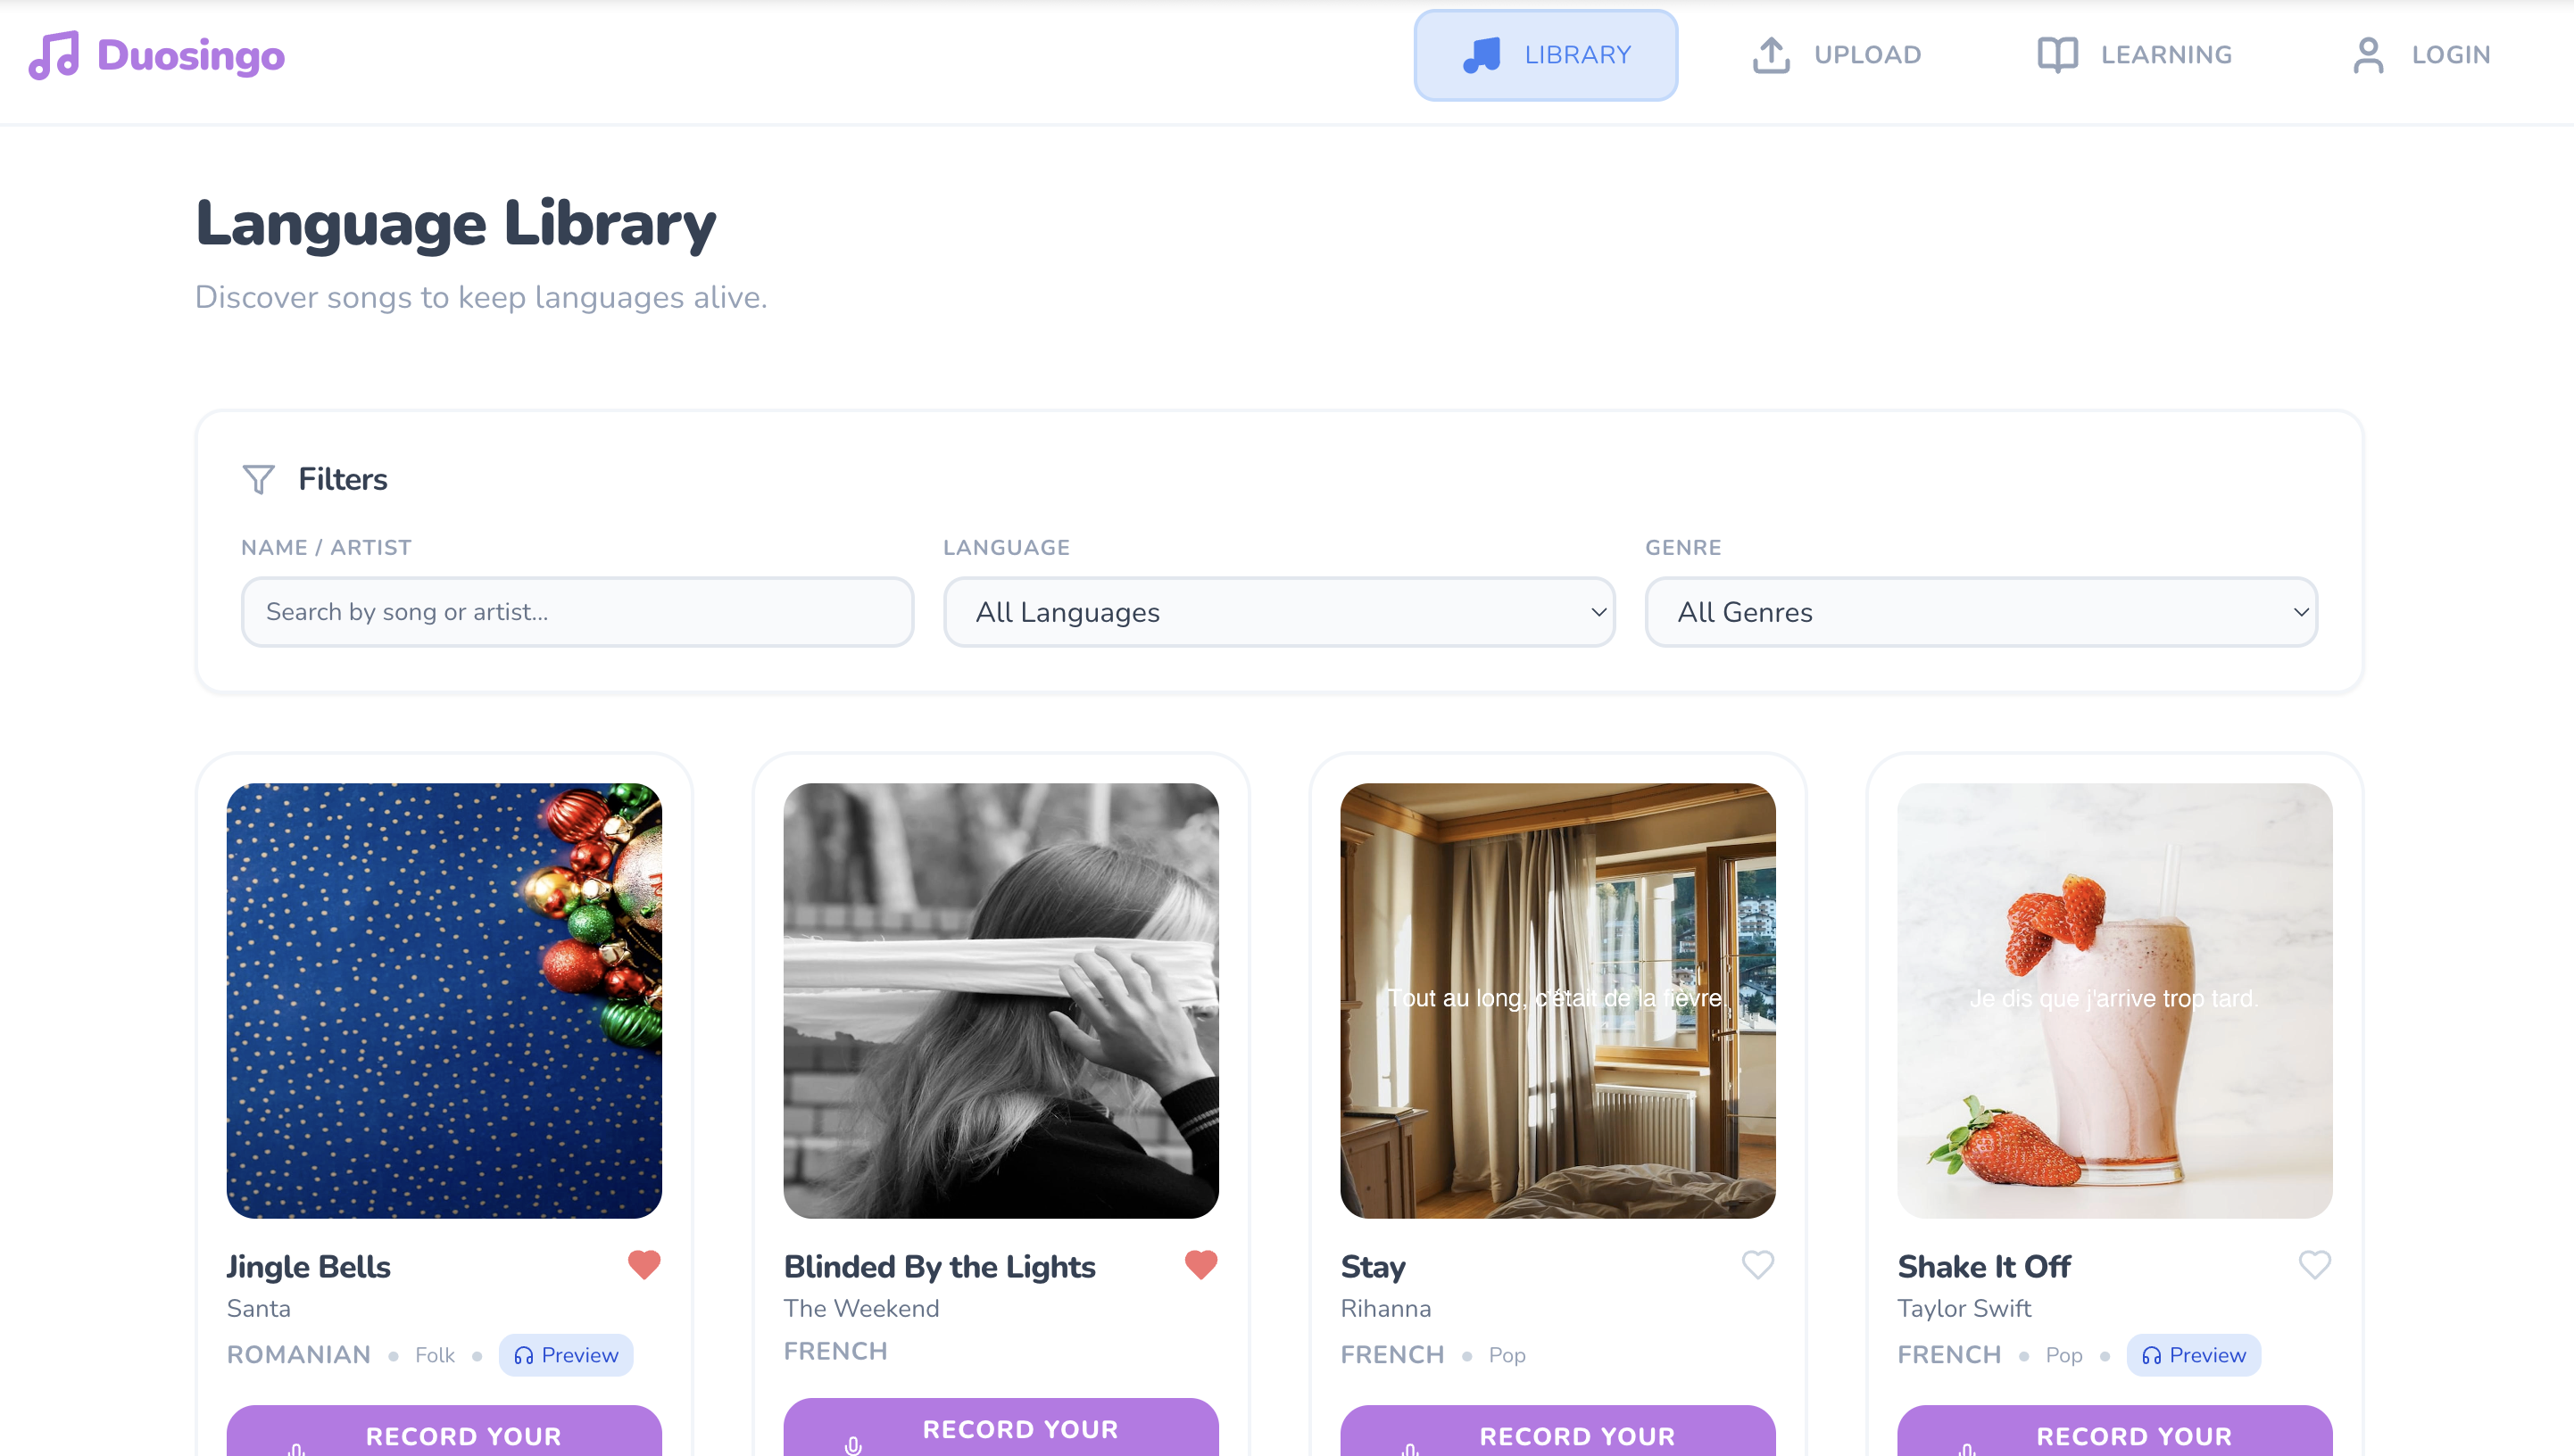Click headphones Preview badge on Shake It Off
The image size is (2574, 1456).
pyautogui.click(x=2194, y=1355)
